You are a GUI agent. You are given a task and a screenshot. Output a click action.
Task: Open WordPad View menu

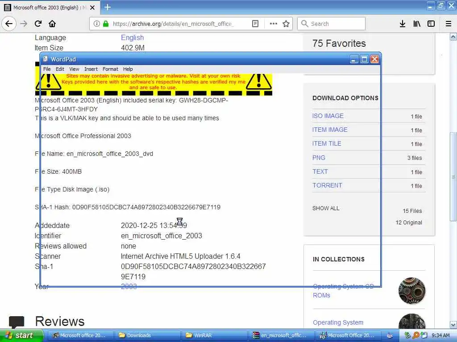pyautogui.click(x=74, y=69)
